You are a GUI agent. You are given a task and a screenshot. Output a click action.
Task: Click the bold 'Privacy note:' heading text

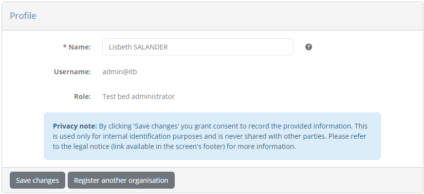[75, 126]
